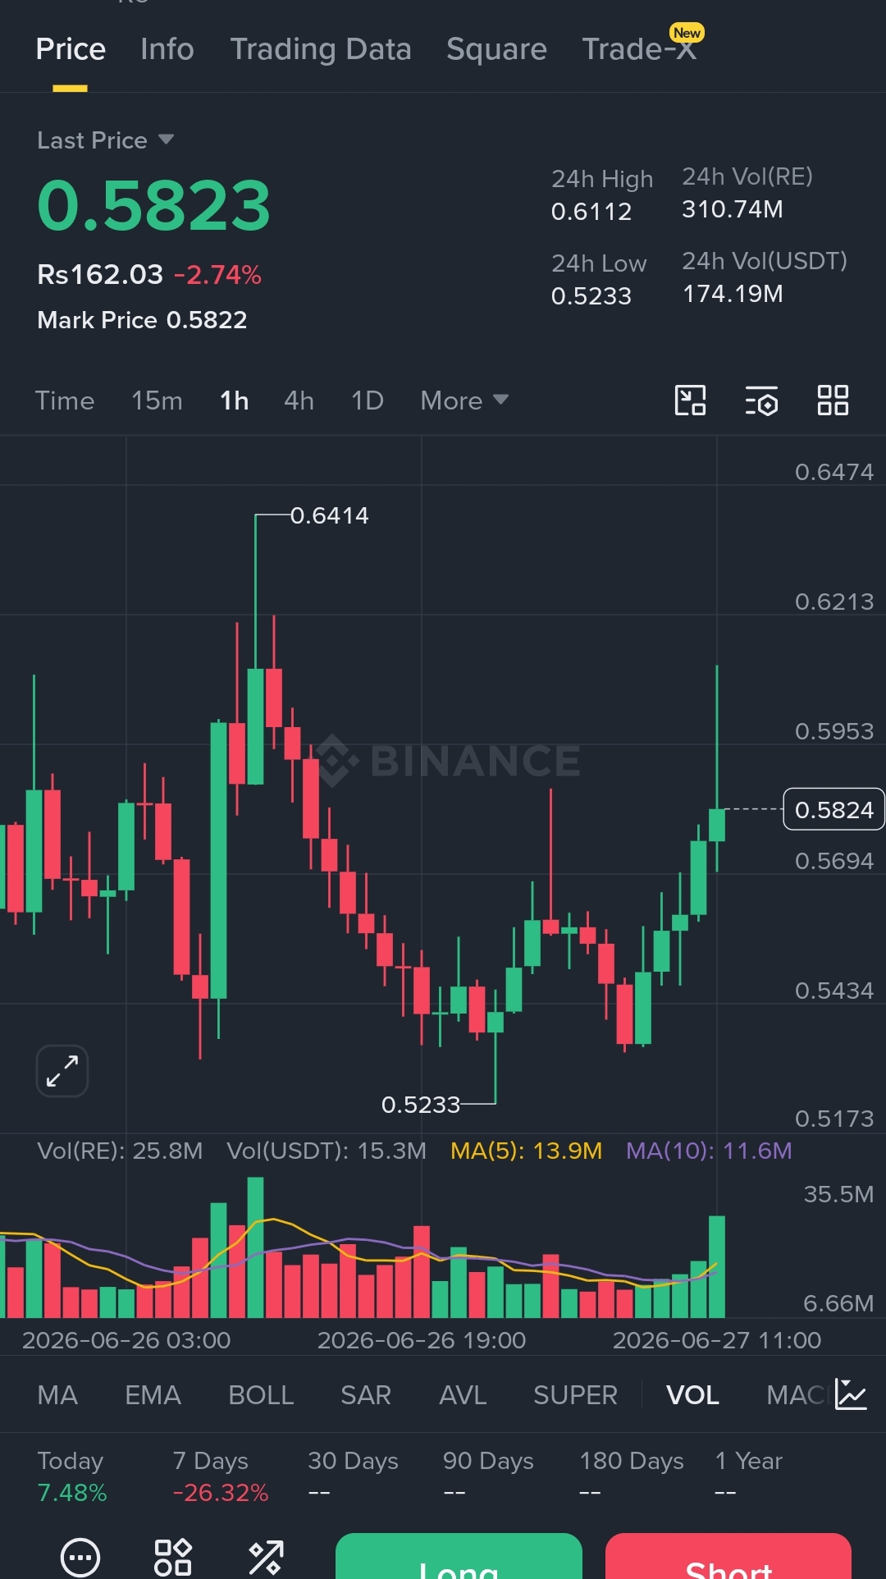The height and width of the screenshot is (1579, 886).
Task: Tap the bottom bar widgets icon
Action: coord(173,1557)
